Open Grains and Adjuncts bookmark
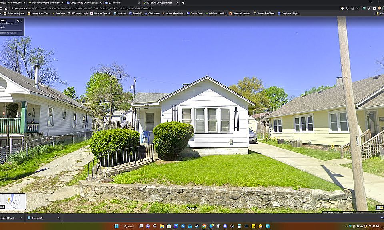The image size is (384, 230). tap(14, 14)
